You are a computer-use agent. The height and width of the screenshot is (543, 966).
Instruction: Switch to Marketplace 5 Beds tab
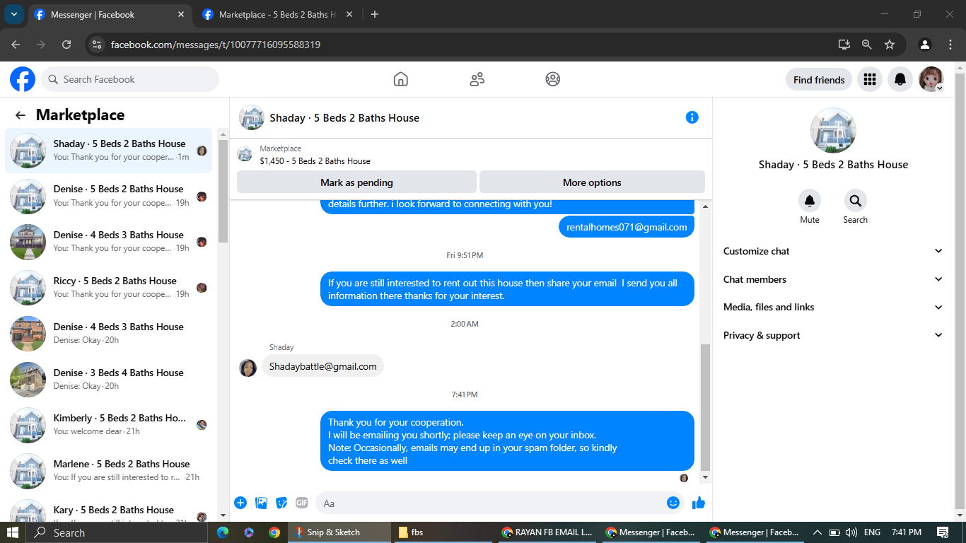coord(277,15)
